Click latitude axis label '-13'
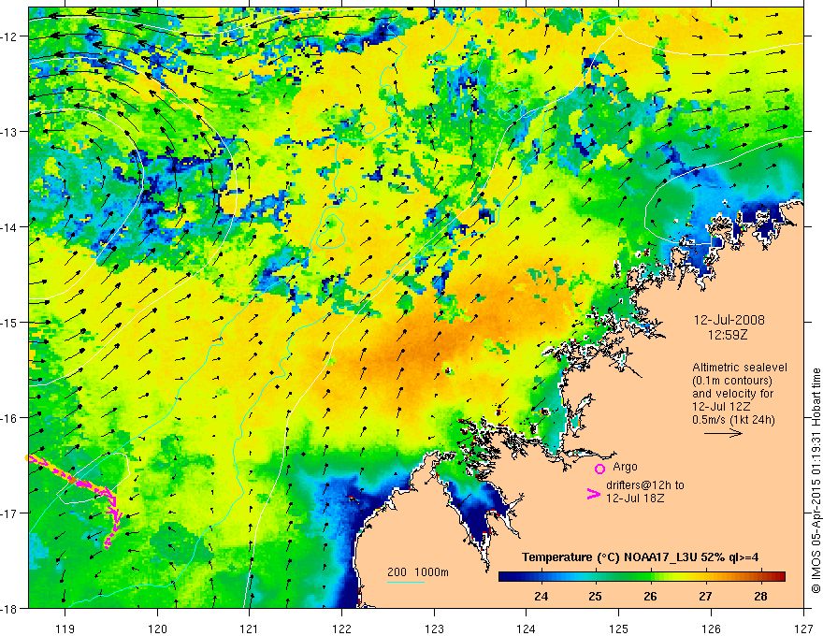 click(10, 132)
